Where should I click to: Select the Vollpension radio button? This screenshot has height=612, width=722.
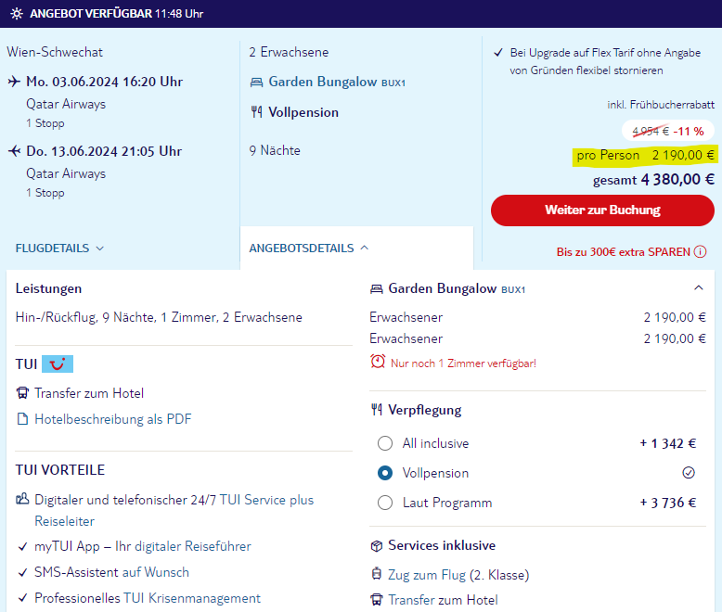385,473
